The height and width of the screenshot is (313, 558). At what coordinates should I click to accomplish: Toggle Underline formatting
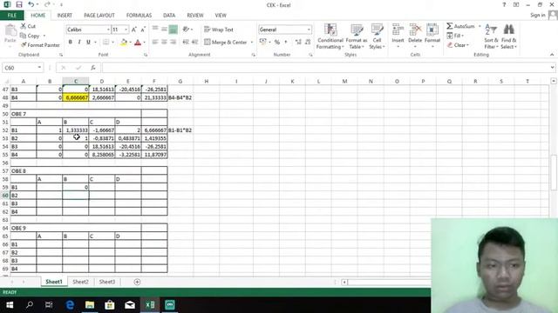pyautogui.click(x=88, y=42)
